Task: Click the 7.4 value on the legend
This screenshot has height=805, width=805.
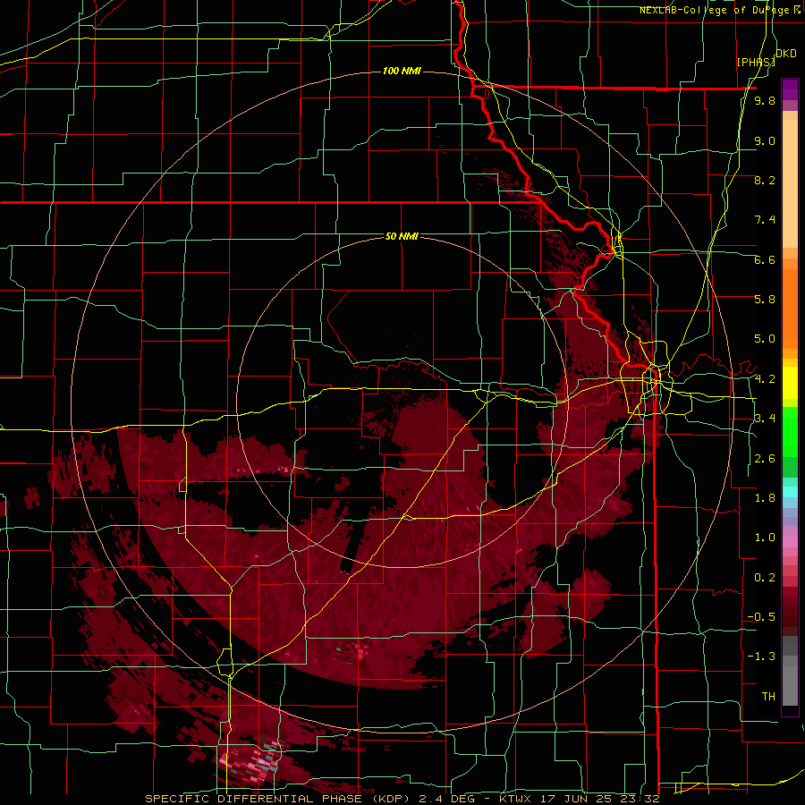Action: pyautogui.click(x=765, y=220)
